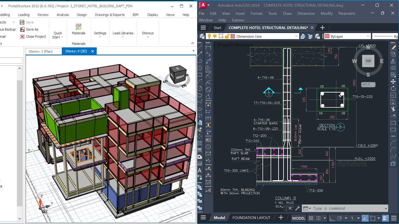Toggle drawing grid display in status bar
This screenshot has height=224, width=399.
pyautogui.click(x=311, y=218)
